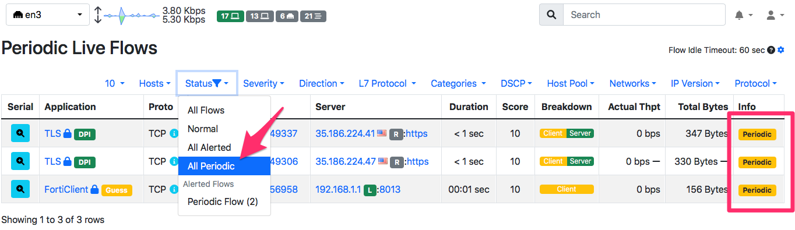Image resolution: width=795 pixels, height=230 pixels.
Task: Open the en3 interface selector
Action: click(47, 15)
